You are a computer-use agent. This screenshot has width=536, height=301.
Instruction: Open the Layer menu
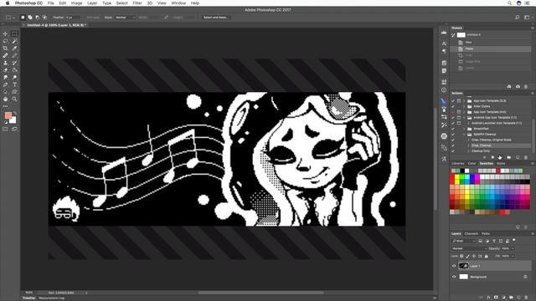92,3
